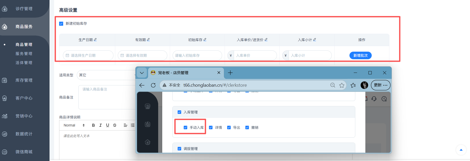
Task: Click the browser refresh icon
Action: click(x=153, y=85)
